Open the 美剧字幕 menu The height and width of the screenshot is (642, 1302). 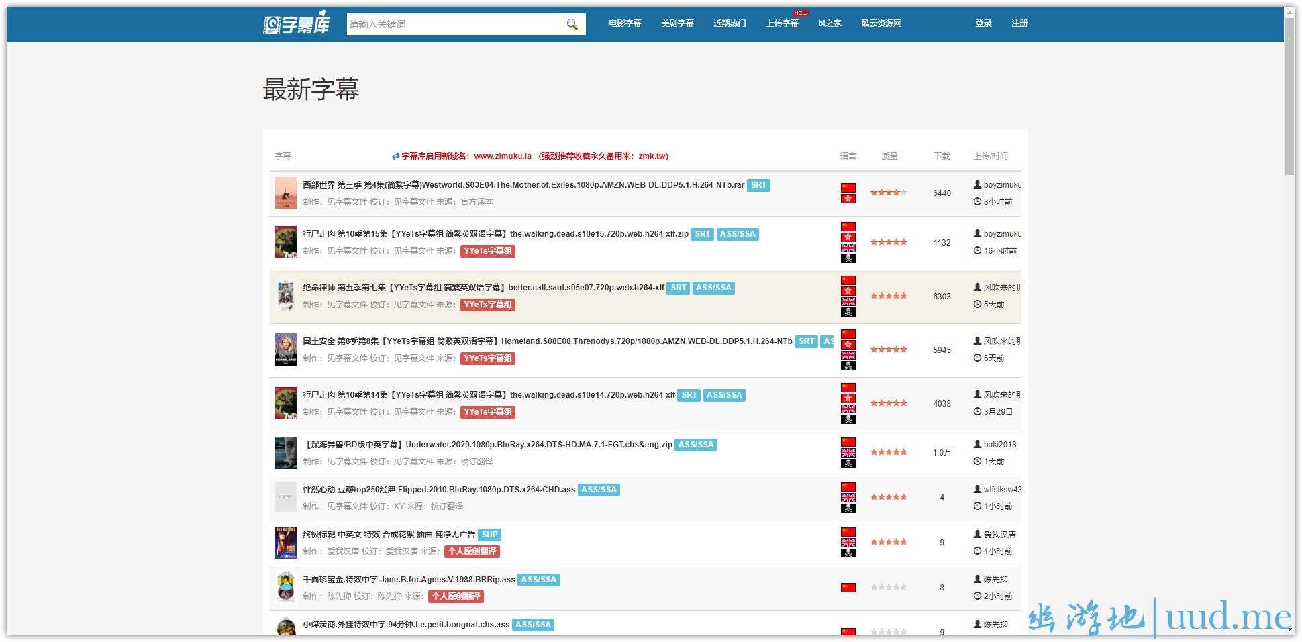point(677,23)
